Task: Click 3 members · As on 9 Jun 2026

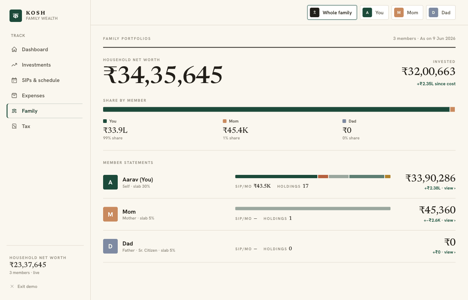Action: tap(424, 38)
